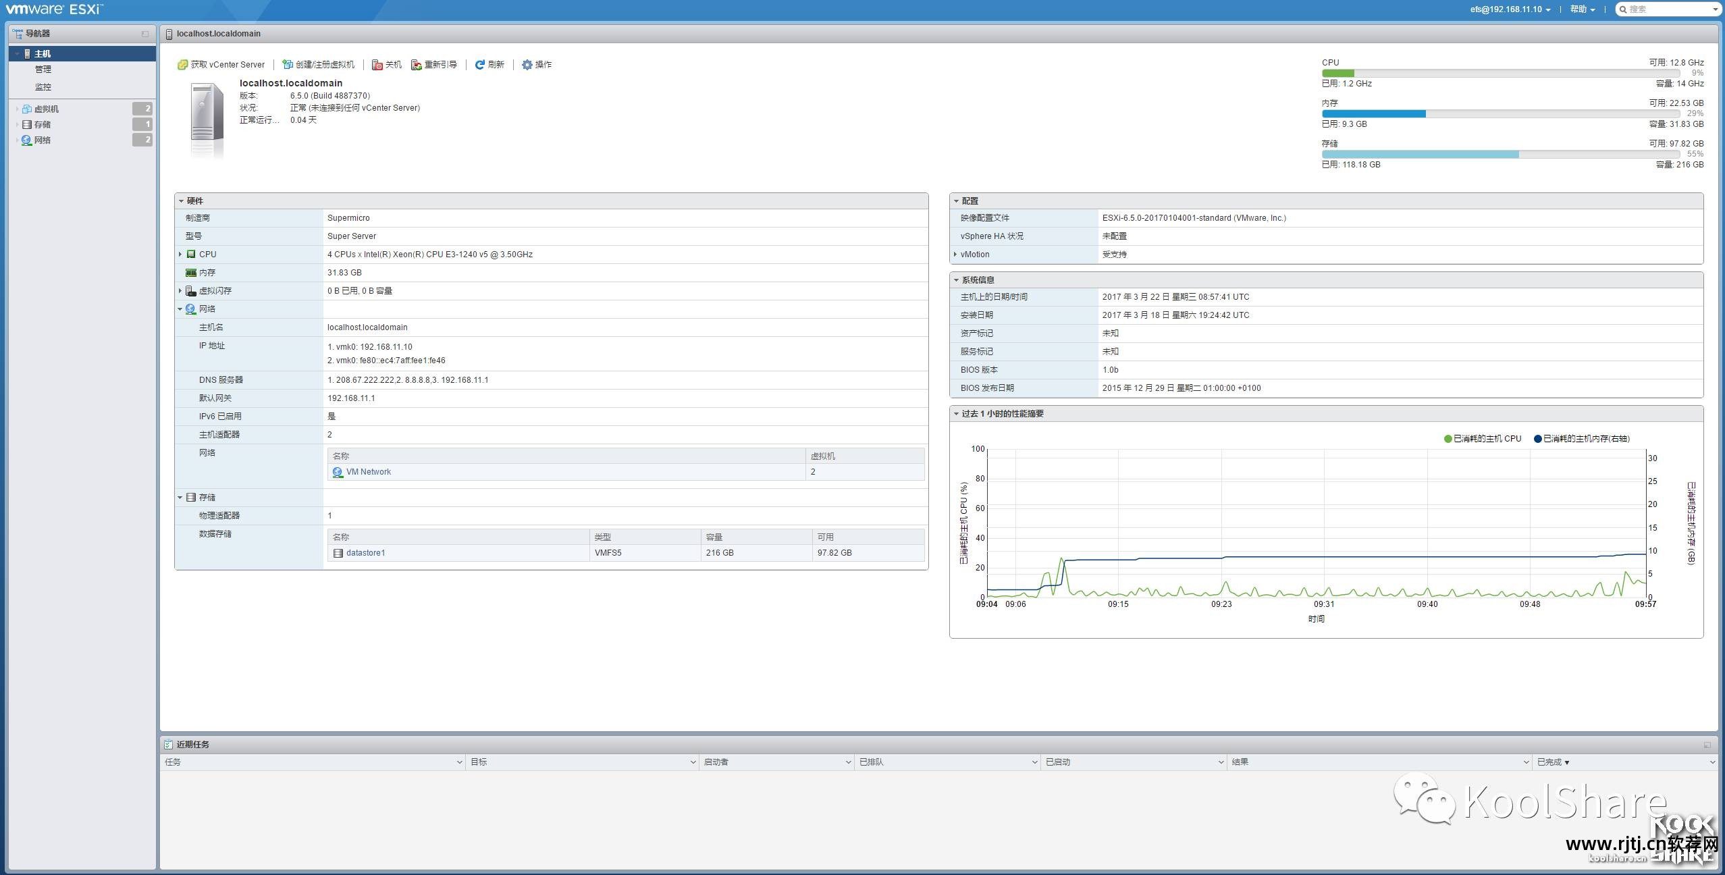Click the BIOS version 1.0b value
Screen dimensions: 1725x875
click(1111, 370)
